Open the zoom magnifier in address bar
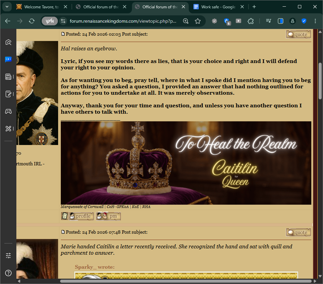This screenshot has width=323, height=284. pos(186,21)
